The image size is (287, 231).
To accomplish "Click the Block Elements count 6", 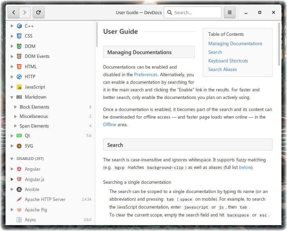I will tap(90, 107).
